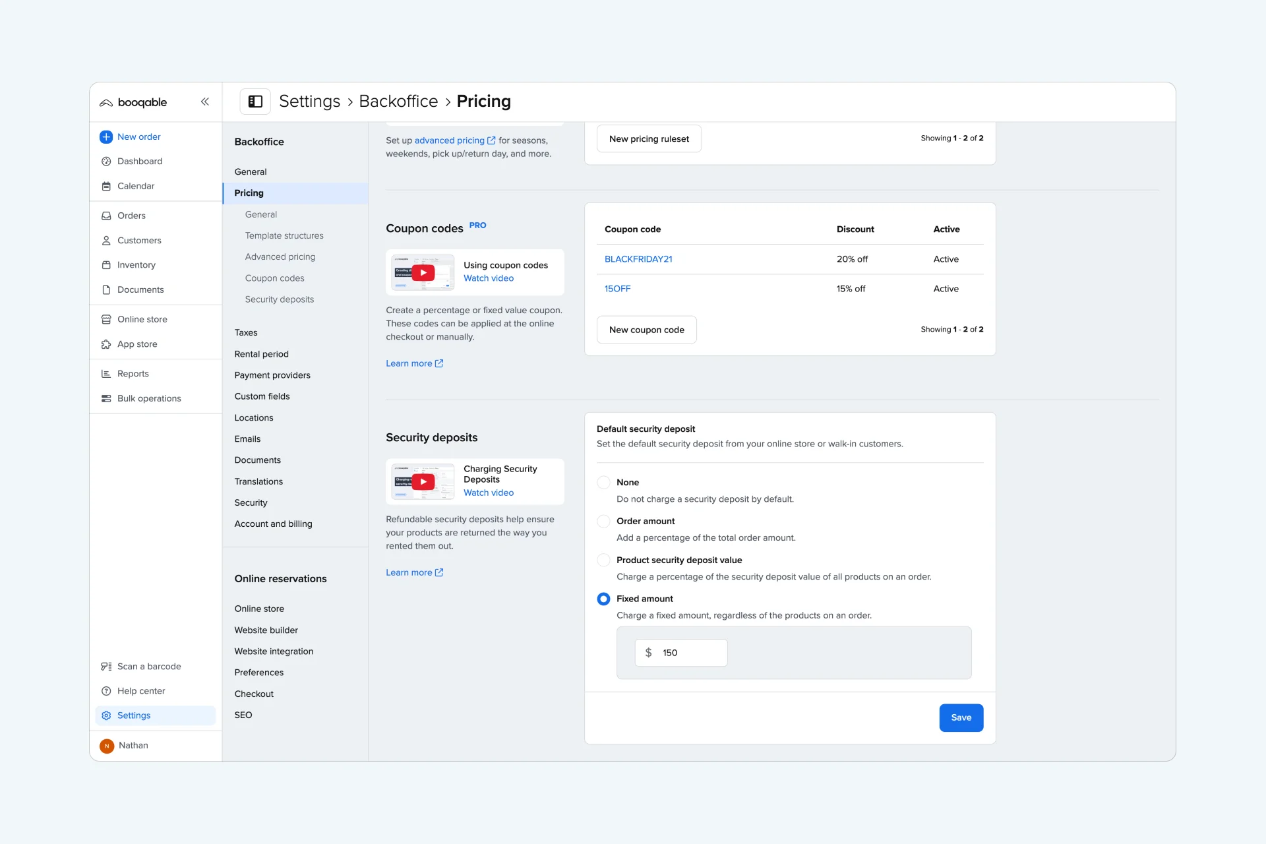The height and width of the screenshot is (844, 1266).
Task: Go to Orders via its sidebar icon
Action: (106, 216)
